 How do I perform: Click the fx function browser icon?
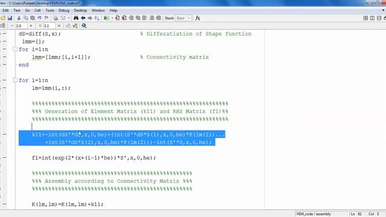coord(197,18)
